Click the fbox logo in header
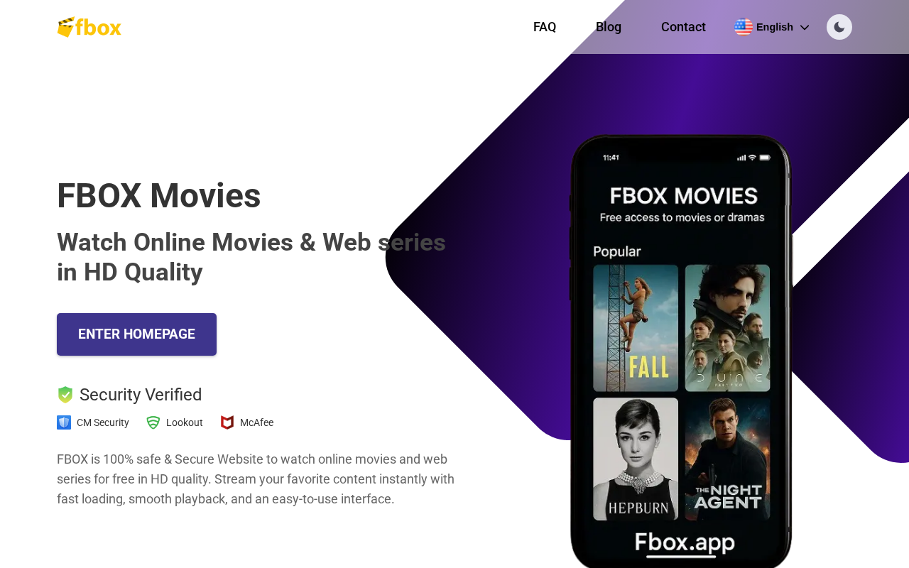This screenshot has width=909, height=568. point(89,27)
